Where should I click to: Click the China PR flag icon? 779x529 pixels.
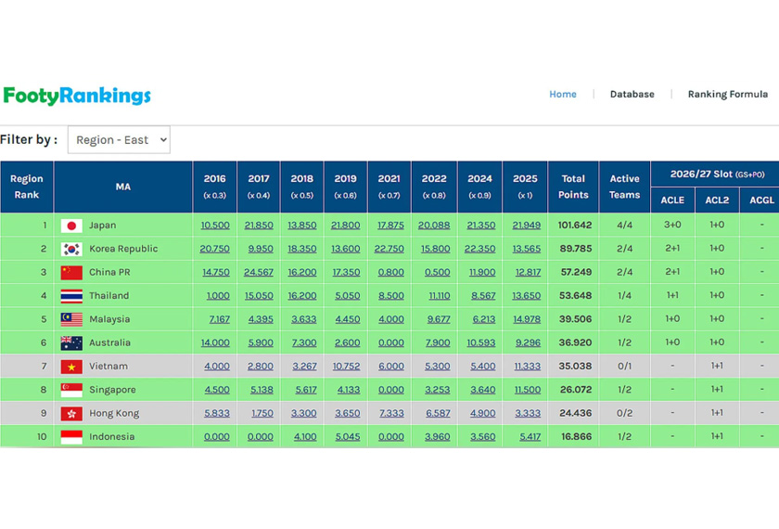pyautogui.click(x=71, y=273)
